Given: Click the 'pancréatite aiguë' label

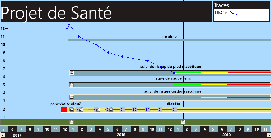Looking at the screenshot, I should click(65, 104).
